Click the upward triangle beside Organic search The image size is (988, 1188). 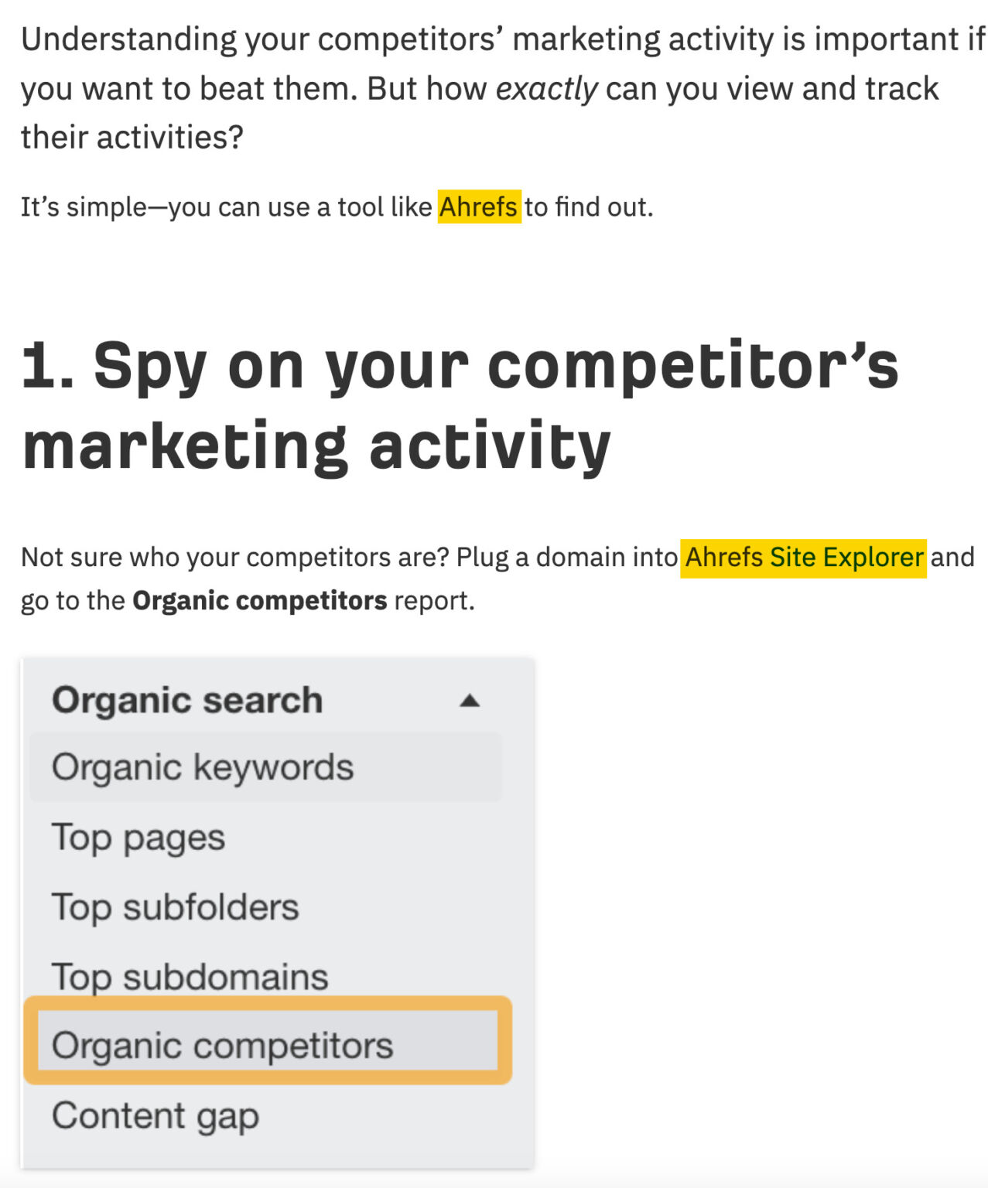[471, 701]
